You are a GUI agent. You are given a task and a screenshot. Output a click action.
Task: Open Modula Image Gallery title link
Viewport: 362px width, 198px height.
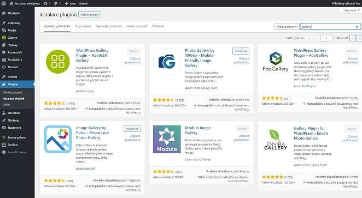(x=198, y=130)
